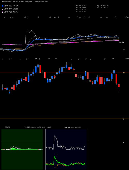This screenshot has height=170, width=129.
Task: Click the '<Tops' row label
Action: [x=127, y=17]
